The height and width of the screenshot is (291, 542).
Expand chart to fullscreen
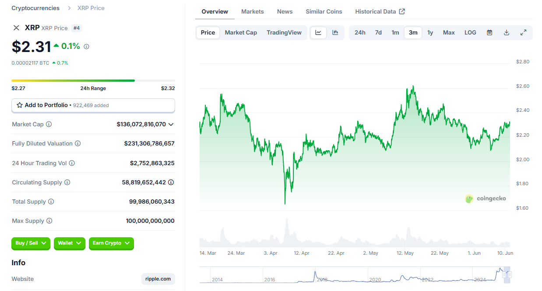[523, 33]
